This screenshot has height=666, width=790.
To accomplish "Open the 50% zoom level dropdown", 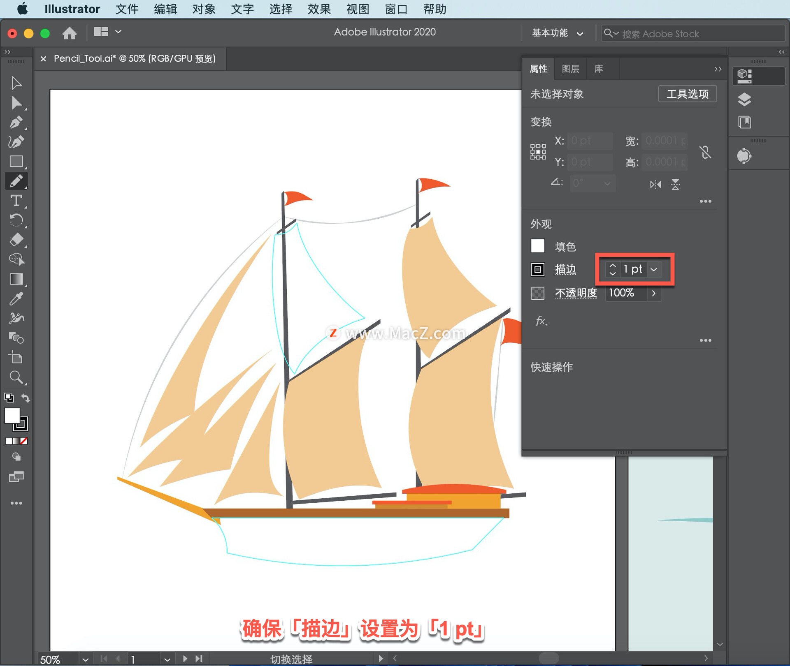I will 85,659.
